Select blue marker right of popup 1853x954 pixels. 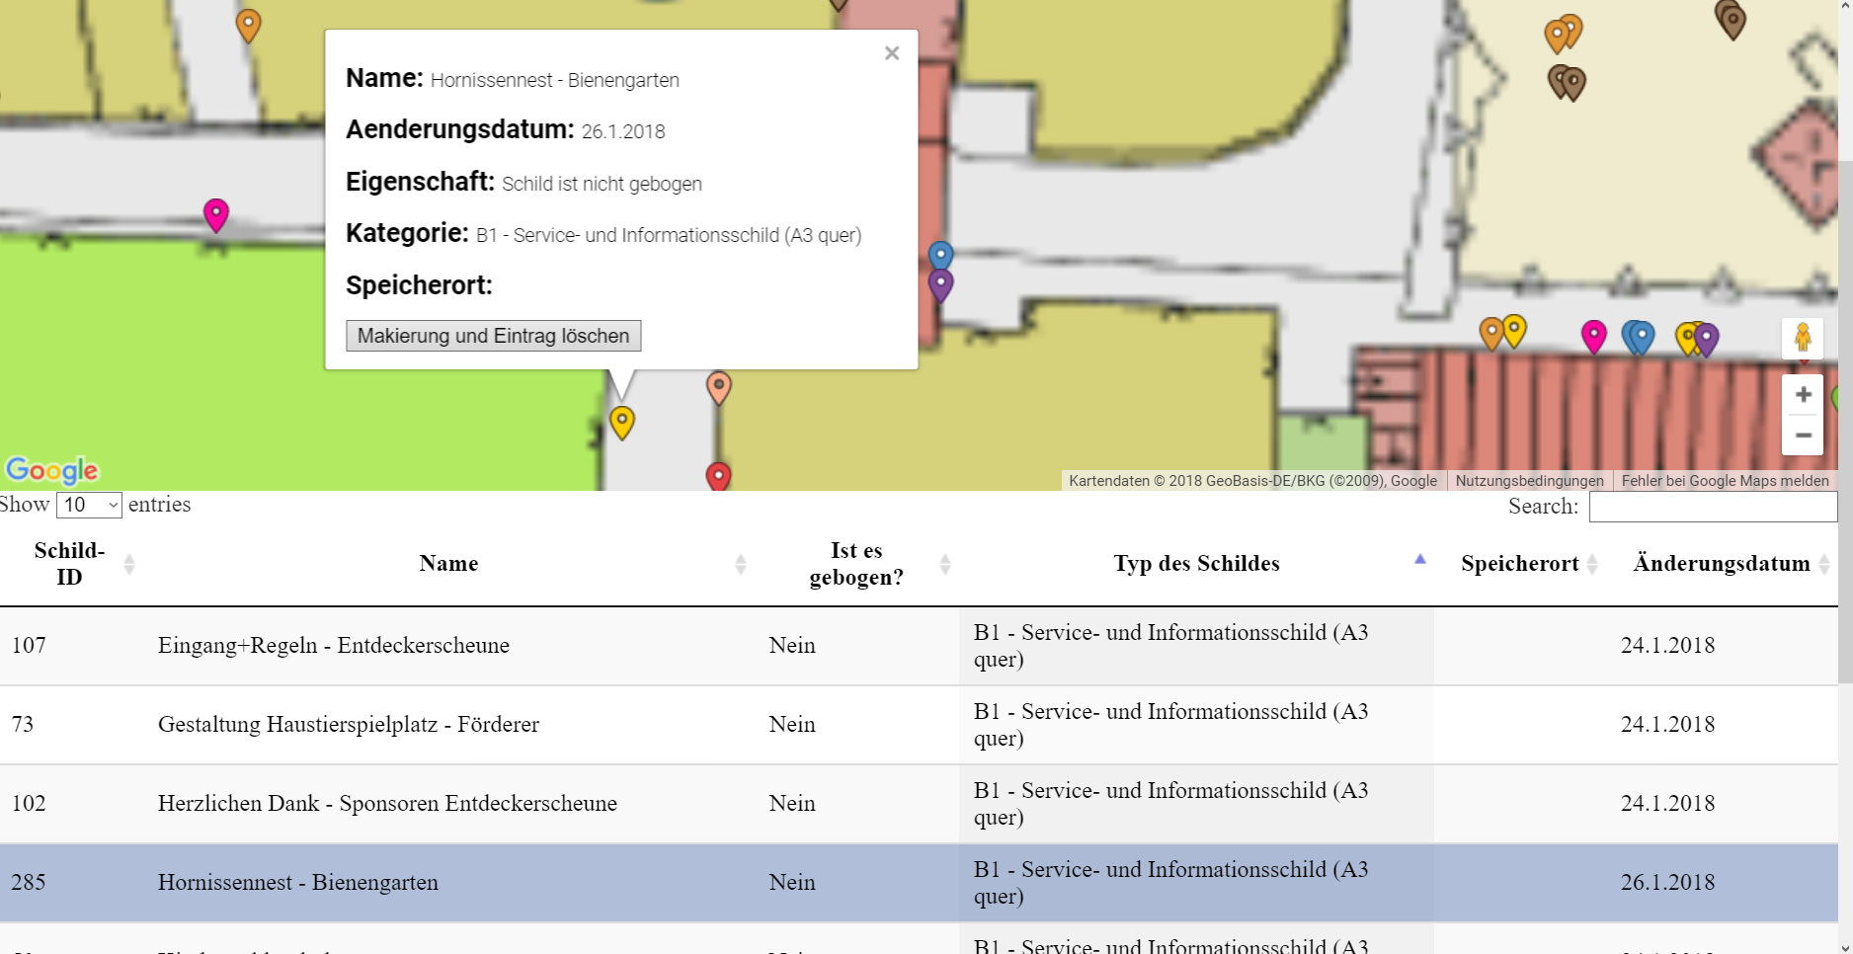[941, 256]
